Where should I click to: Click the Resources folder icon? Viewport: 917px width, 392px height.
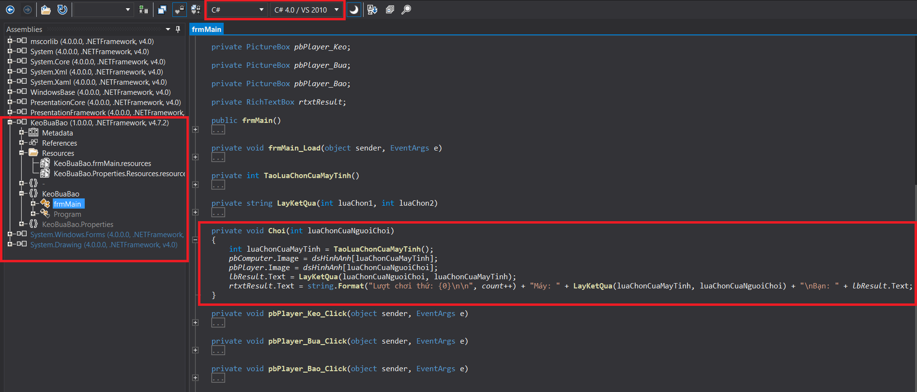(x=33, y=153)
